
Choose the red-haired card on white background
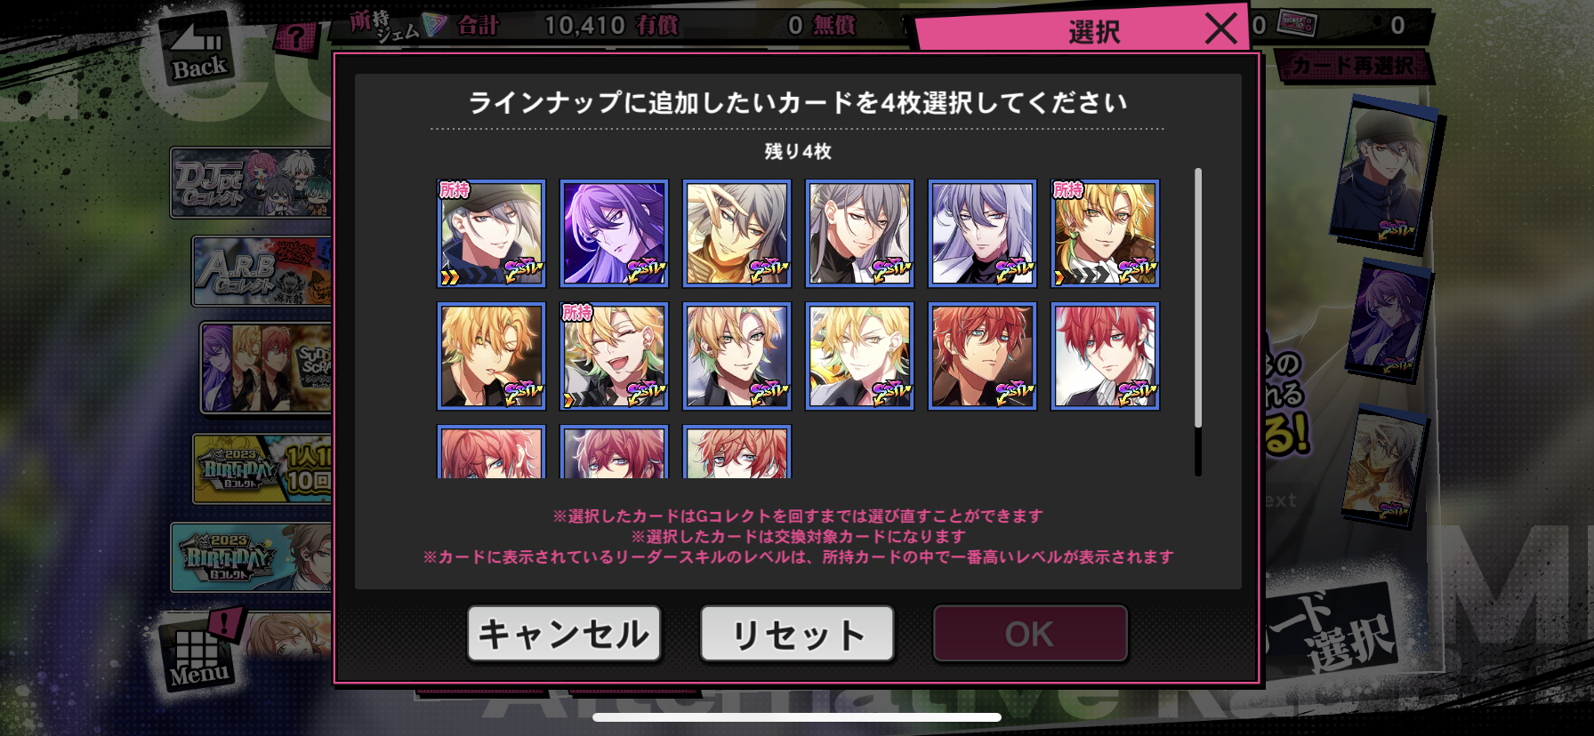click(x=1105, y=356)
